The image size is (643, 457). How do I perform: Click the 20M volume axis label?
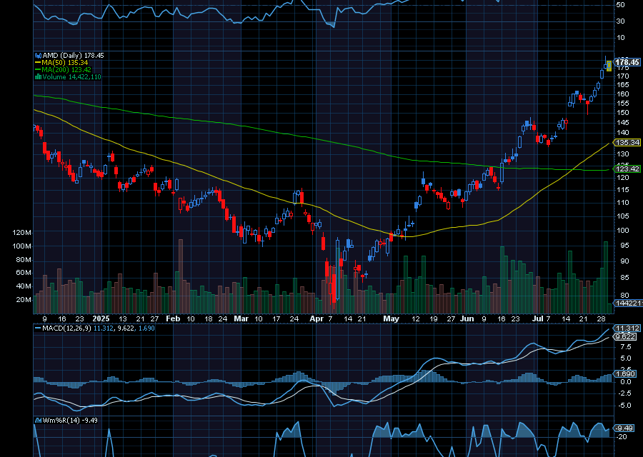[24, 300]
